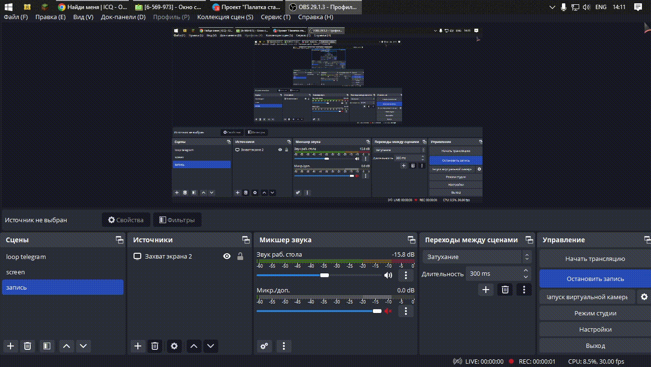Image resolution: width=651 pixels, height=367 pixels.
Task: Toggle lock on Захват экрана 2
Action: 240,257
